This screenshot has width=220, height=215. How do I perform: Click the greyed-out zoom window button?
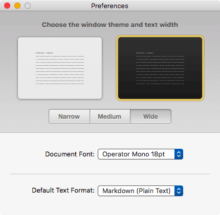click(28, 6)
